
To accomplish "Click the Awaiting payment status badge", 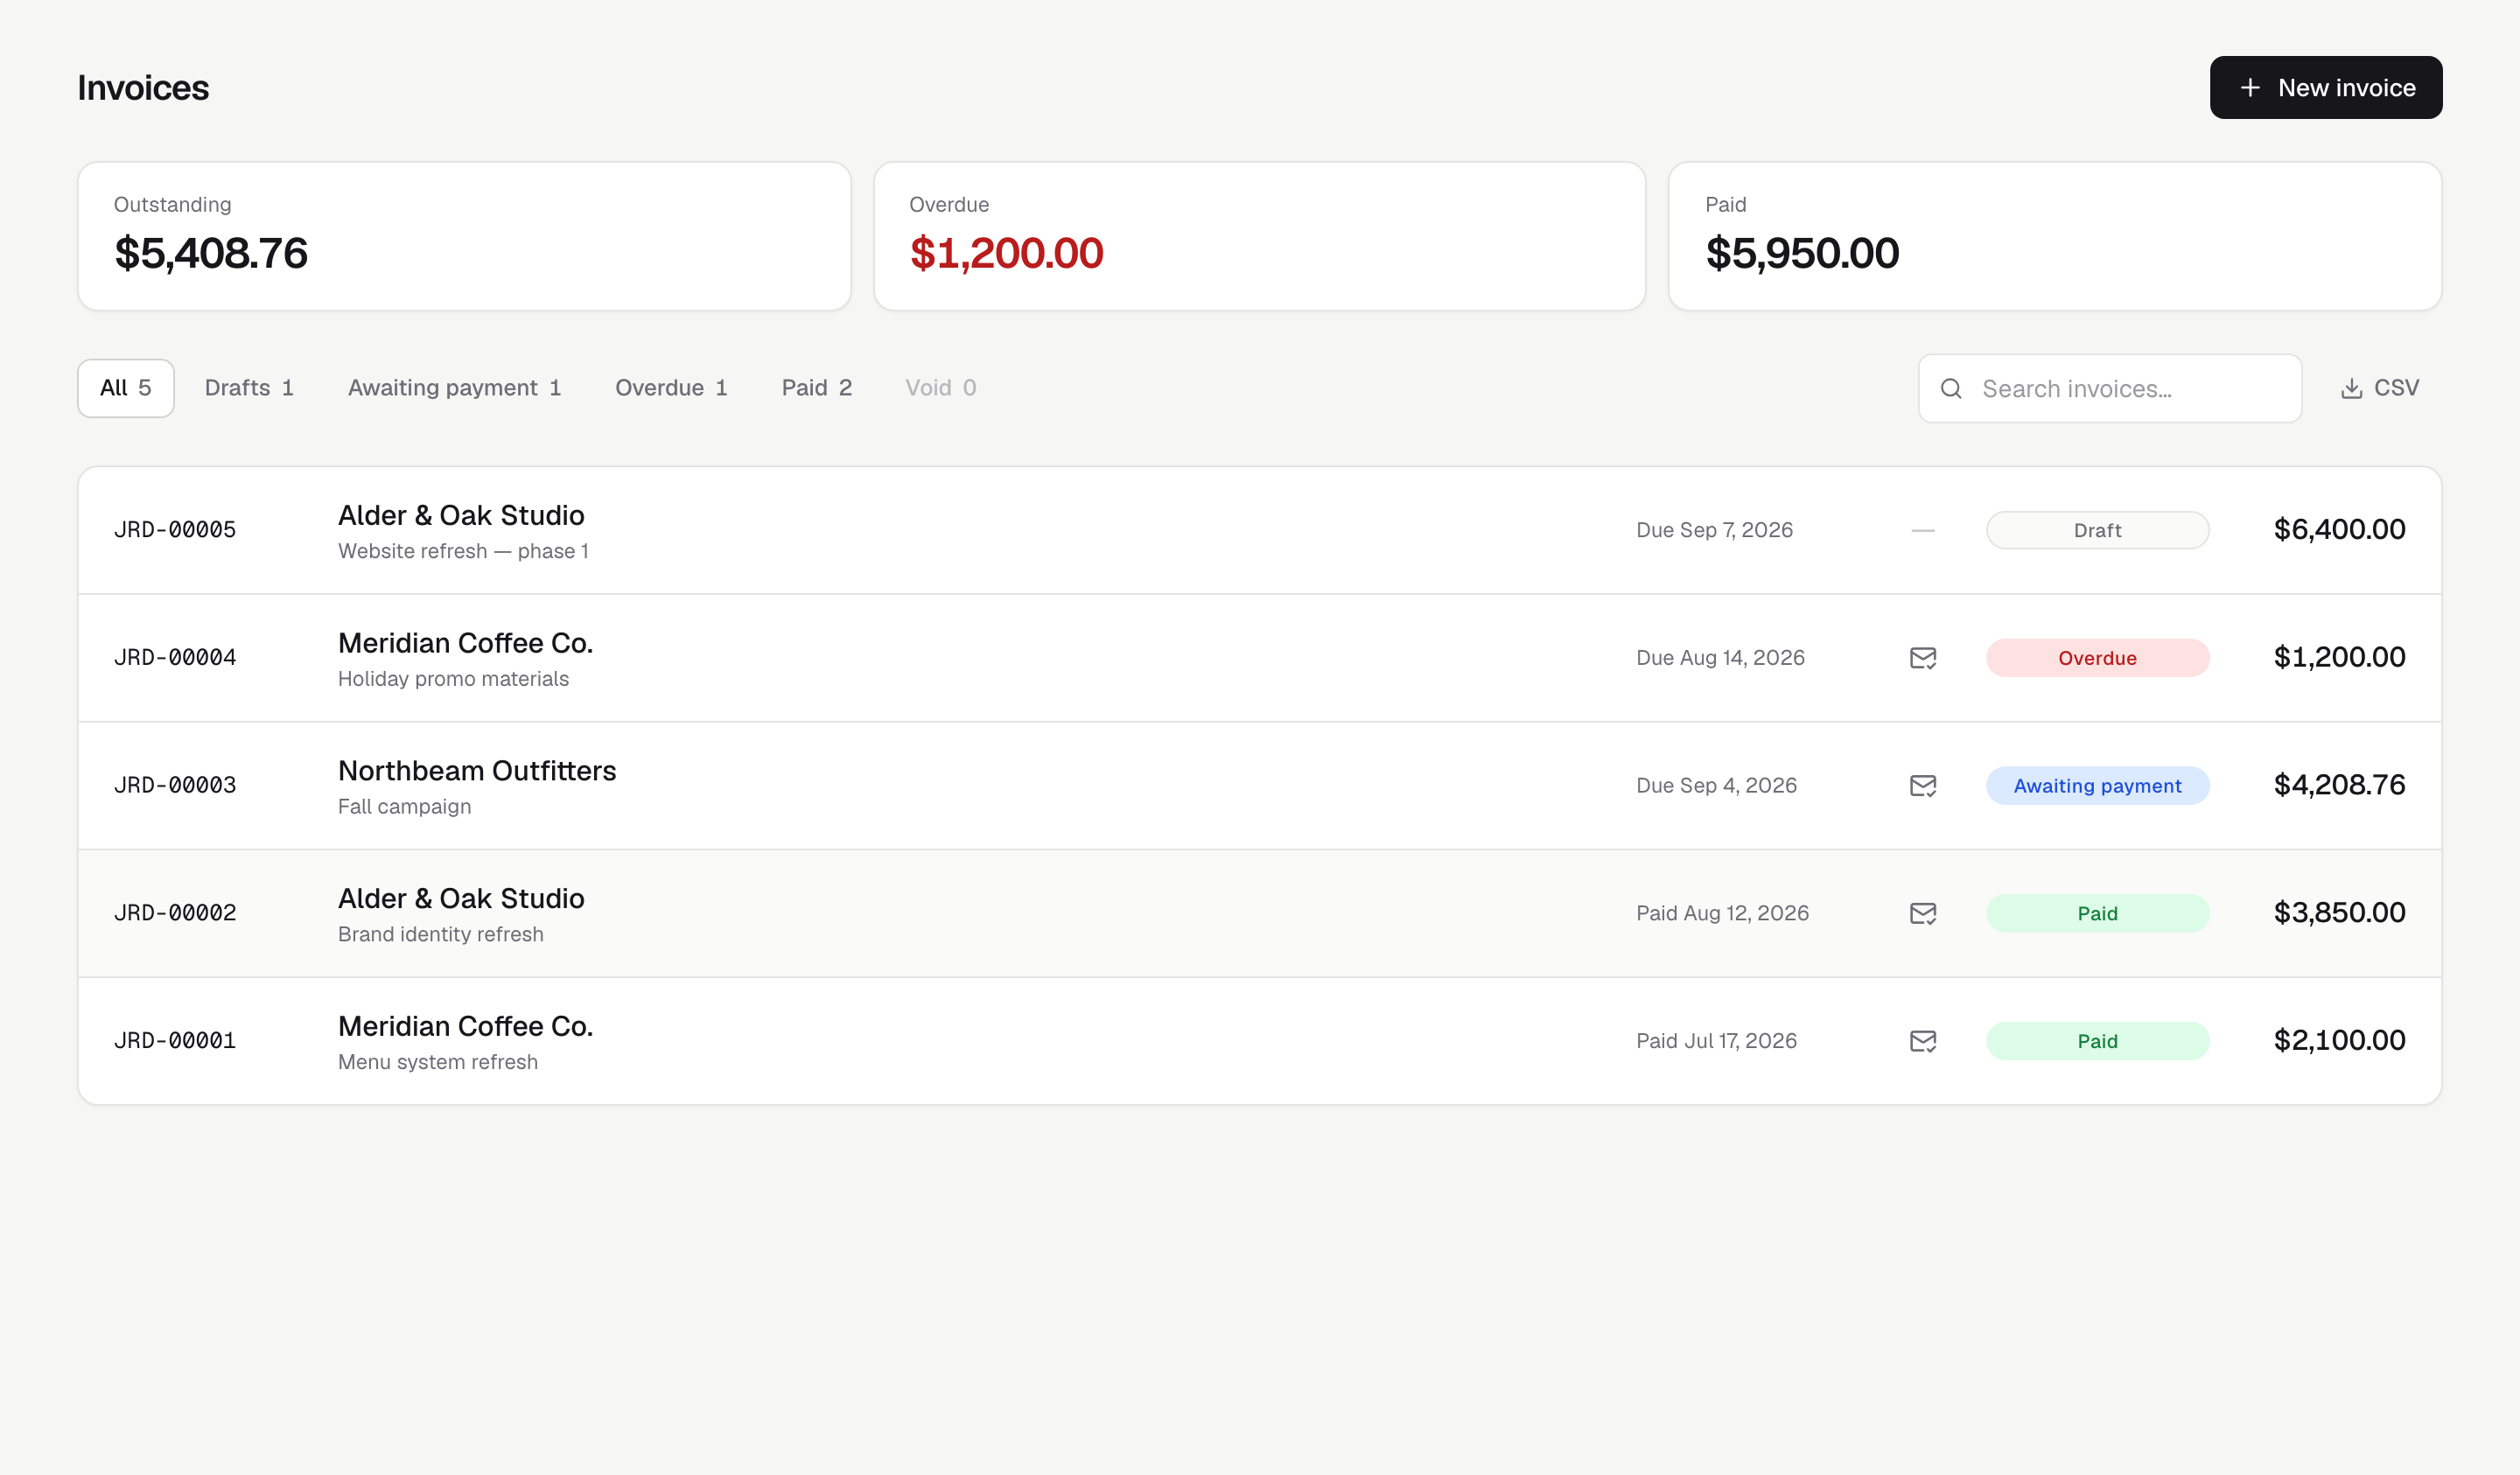I will point(2097,786).
